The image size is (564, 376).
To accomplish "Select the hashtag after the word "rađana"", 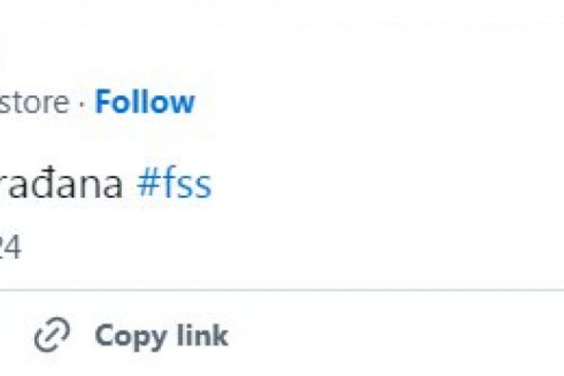I will [175, 183].
